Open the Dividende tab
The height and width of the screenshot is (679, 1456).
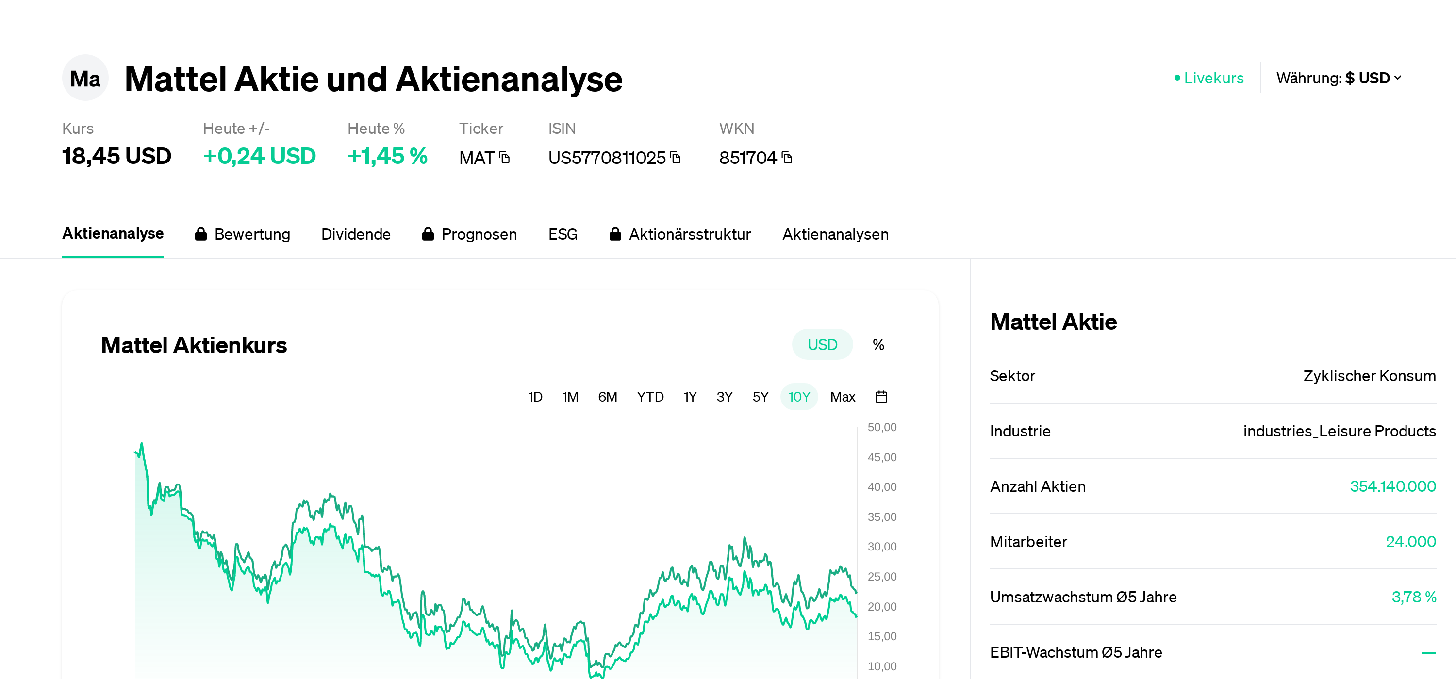[x=356, y=234]
